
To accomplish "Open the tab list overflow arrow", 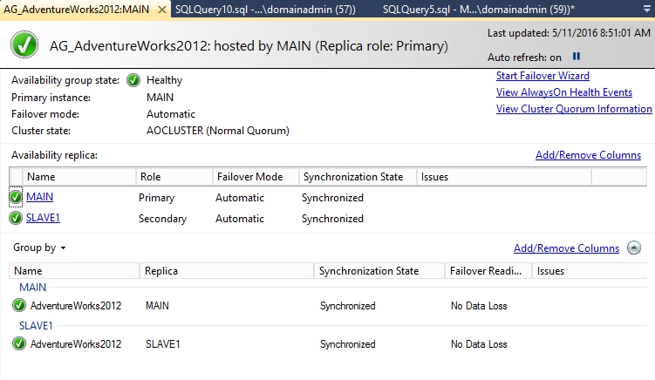I will (x=647, y=10).
